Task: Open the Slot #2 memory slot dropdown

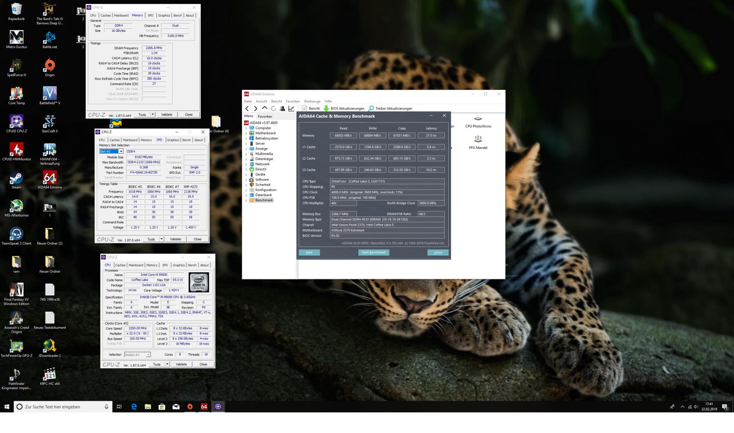Action: pyautogui.click(x=121, y=152)
